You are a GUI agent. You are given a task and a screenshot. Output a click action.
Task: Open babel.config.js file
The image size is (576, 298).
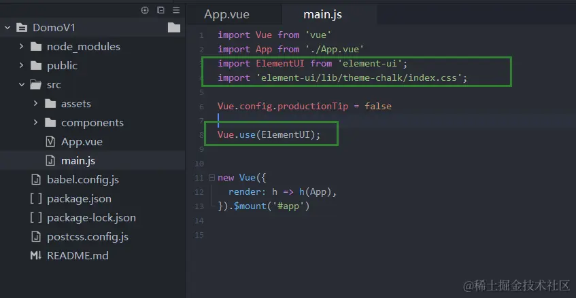(83, 180)
